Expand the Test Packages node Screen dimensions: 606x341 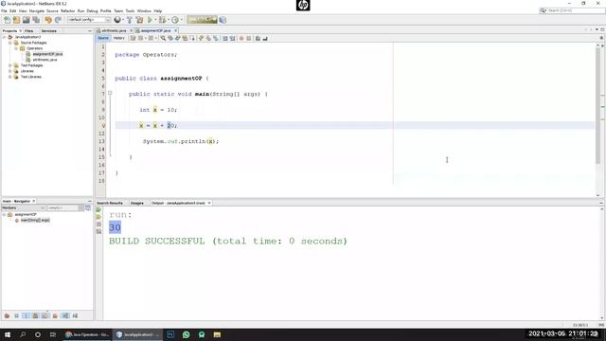click(10, 65)
